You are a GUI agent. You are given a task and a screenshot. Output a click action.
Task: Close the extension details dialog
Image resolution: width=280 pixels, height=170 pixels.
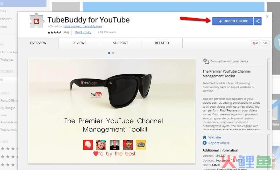point(267,16)
